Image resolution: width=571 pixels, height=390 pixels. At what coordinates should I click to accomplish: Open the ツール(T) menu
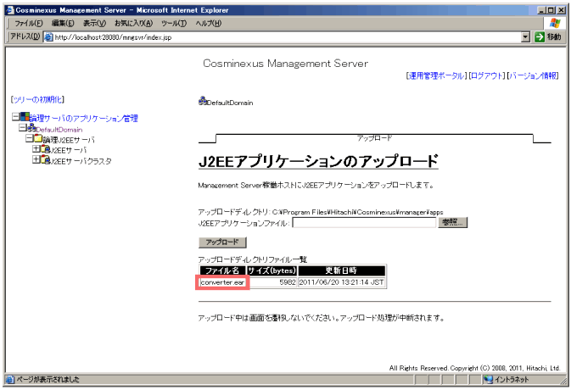pos(174,23)
